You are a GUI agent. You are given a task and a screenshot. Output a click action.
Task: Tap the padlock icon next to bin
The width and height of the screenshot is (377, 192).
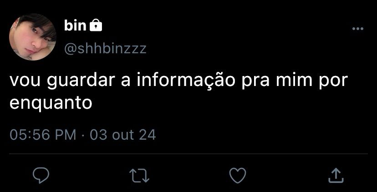tap(96, 26)
